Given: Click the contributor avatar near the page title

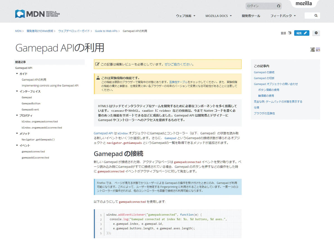Looking at the screenshot, I should [x=312, y=49].
